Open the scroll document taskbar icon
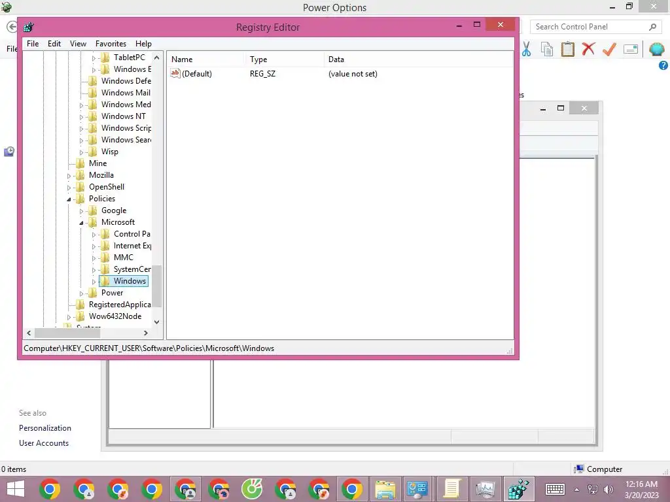Image resolution: width=670 pixels, height=502 pixels. click(x=451, y=489)
